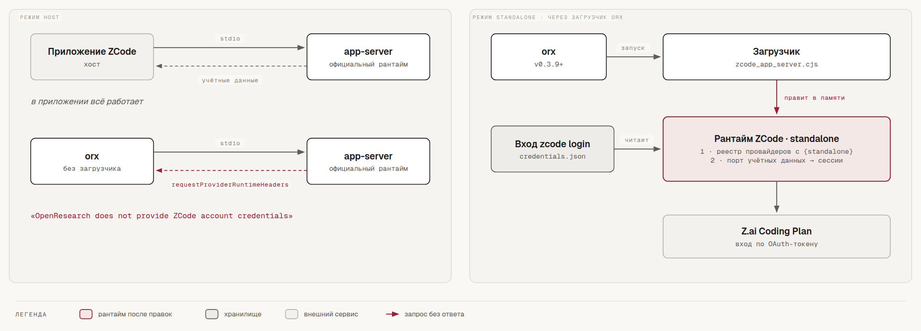Click the читает arrow label
This screenshot has height=331, width=921.
pyautogui.click(x=636, y=140)
